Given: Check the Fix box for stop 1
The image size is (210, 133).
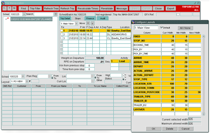Looking at the screenshot, I should 62,31.
